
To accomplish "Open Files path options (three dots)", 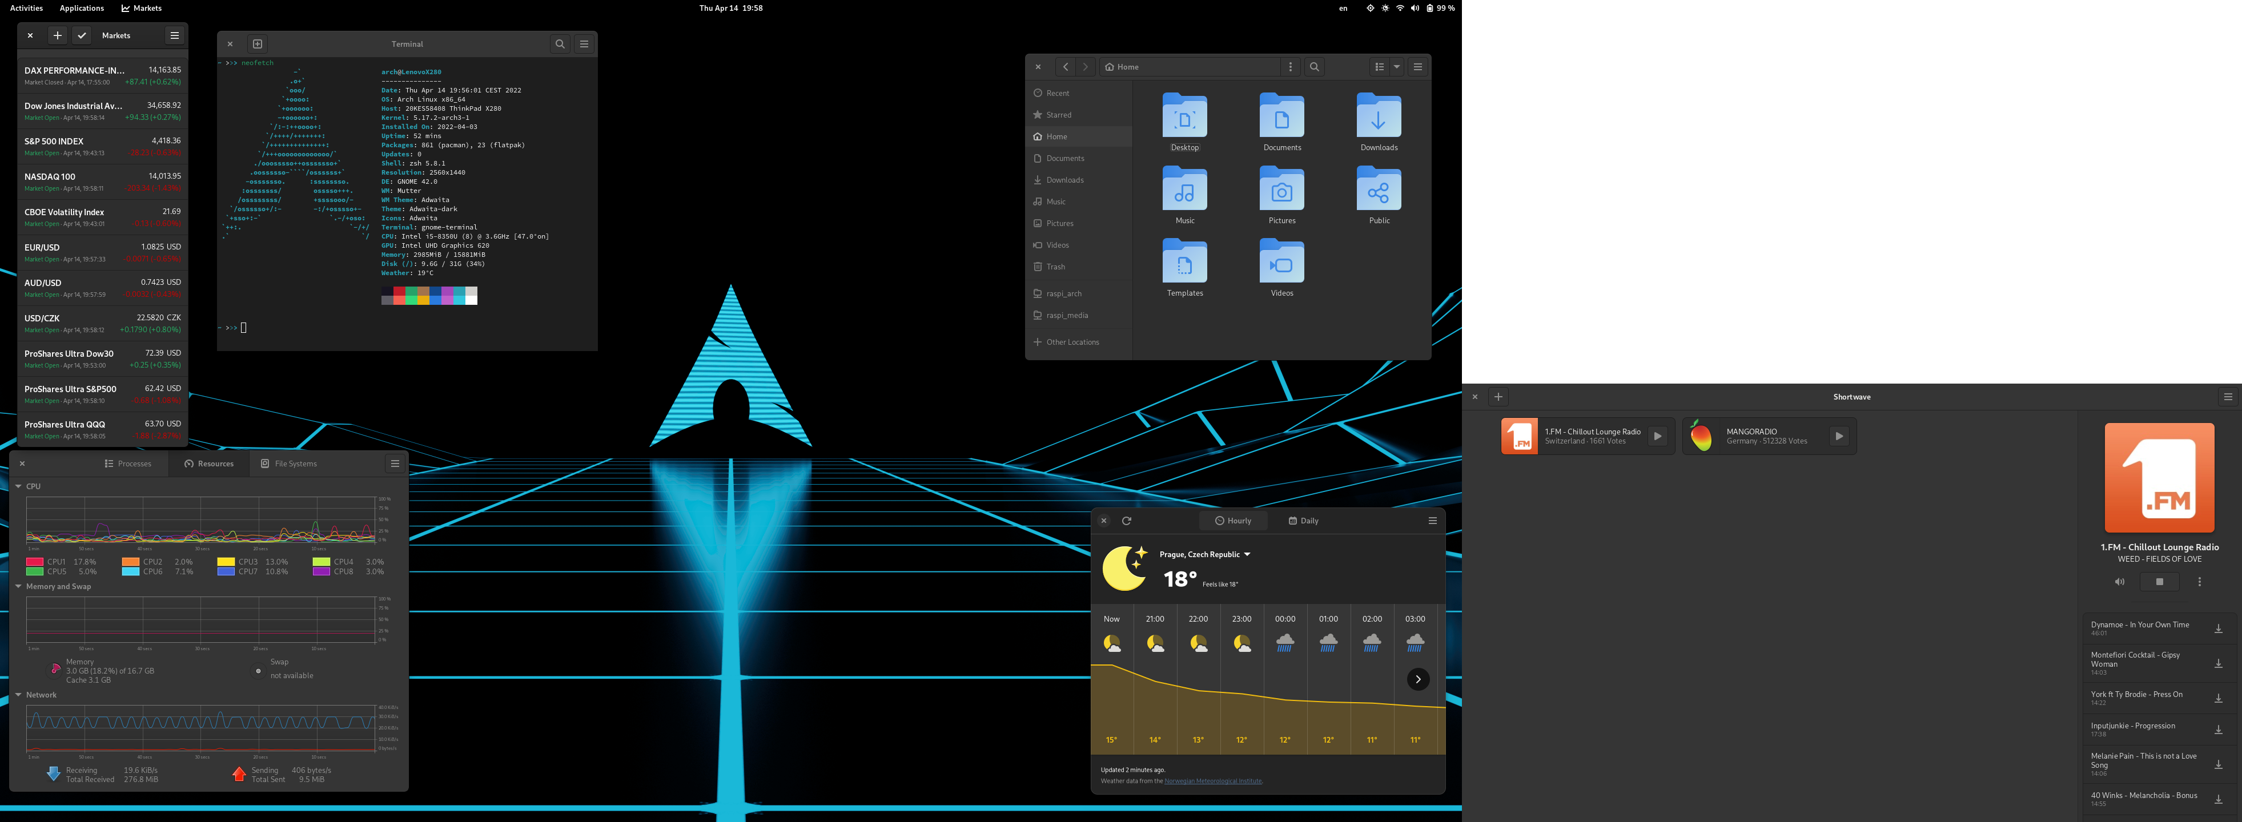I will [1290, 67].
